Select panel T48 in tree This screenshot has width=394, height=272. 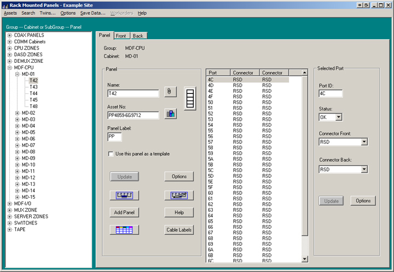[33, 107]
